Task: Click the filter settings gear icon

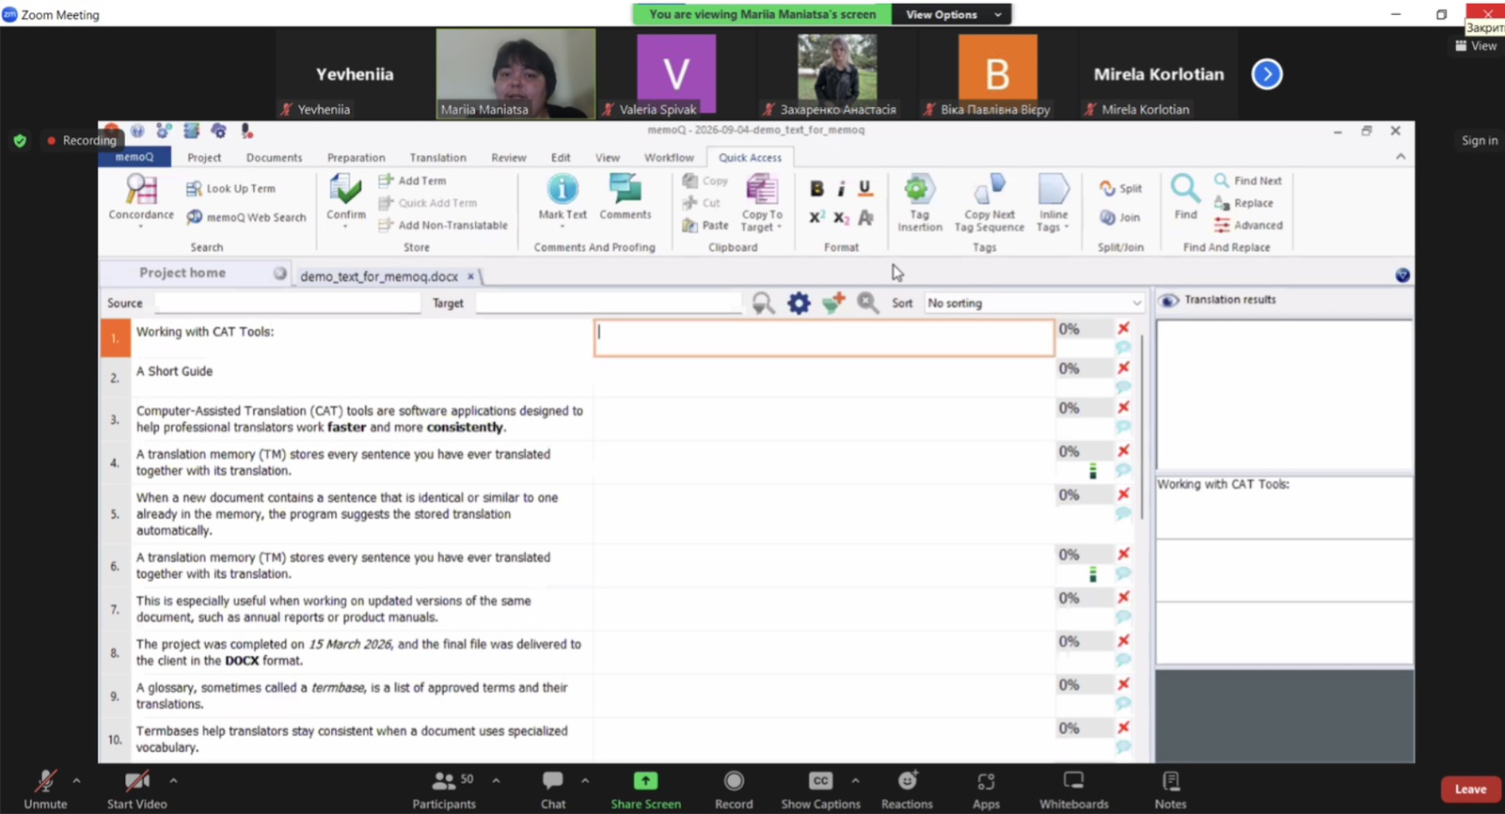Action: tap(799, 303)
